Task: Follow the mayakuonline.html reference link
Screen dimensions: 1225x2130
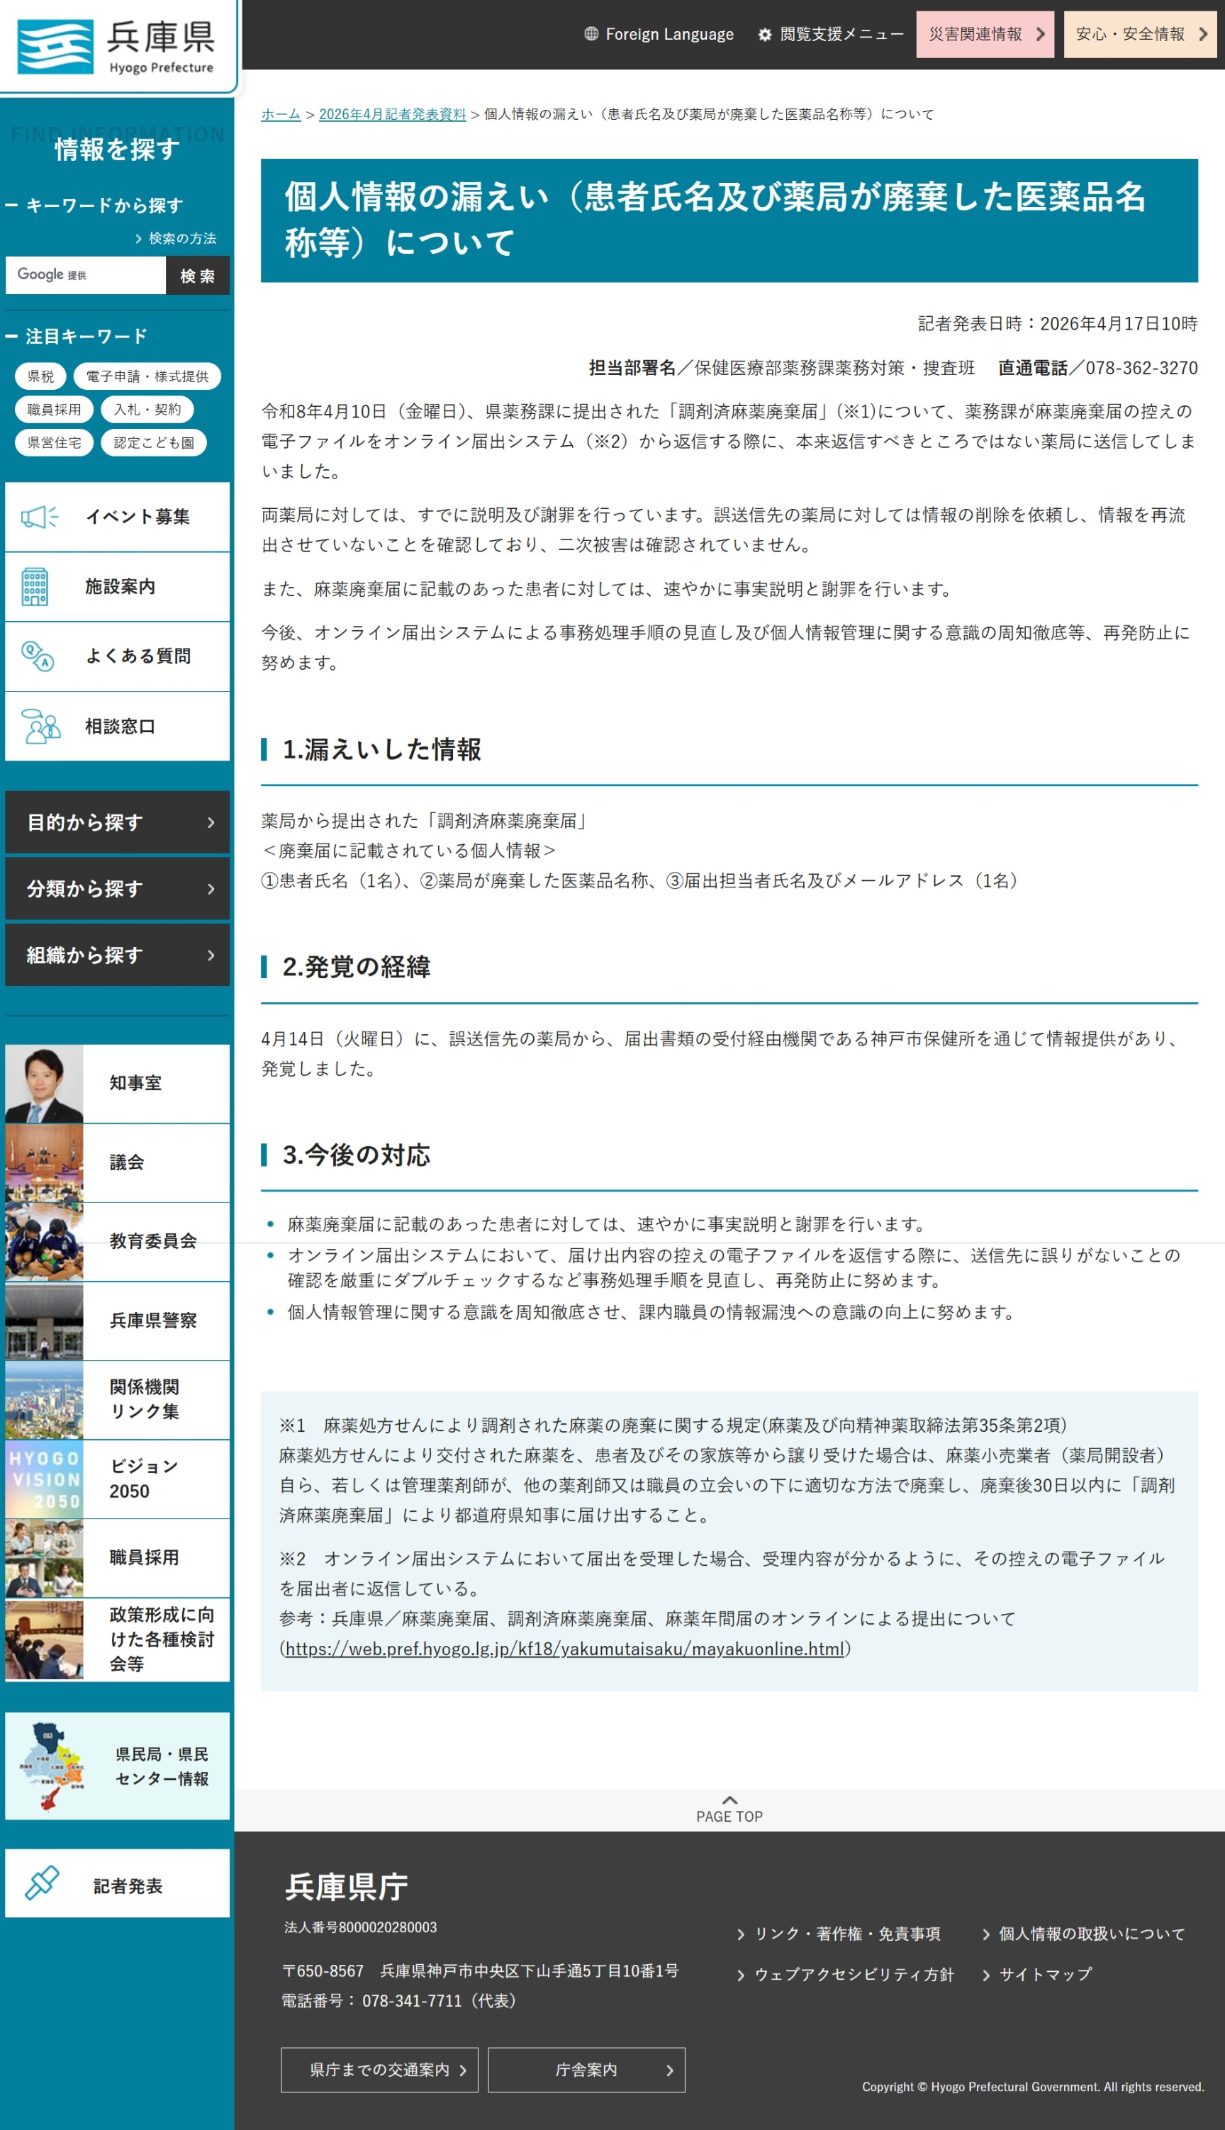Action: point(564,1648)
